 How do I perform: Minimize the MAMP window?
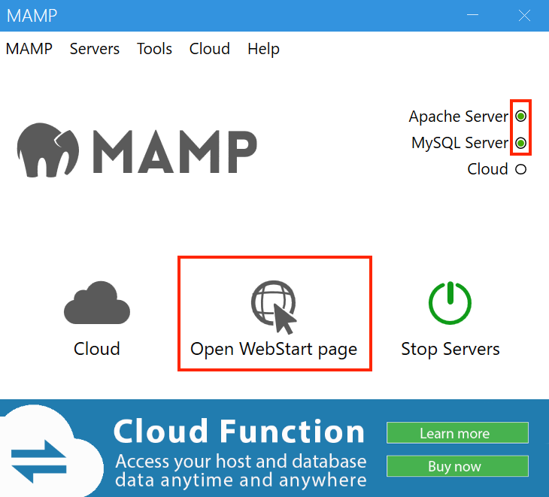pos(473,15)
